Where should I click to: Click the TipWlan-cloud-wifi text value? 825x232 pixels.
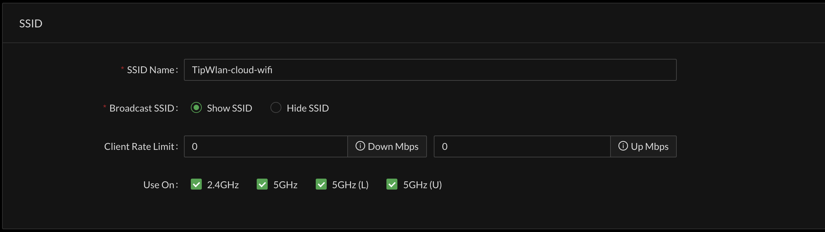233,70
